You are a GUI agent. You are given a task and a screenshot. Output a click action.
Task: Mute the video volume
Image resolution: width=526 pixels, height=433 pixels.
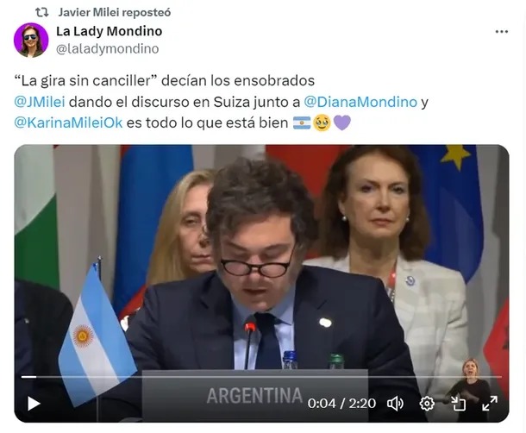pos(396,403)
